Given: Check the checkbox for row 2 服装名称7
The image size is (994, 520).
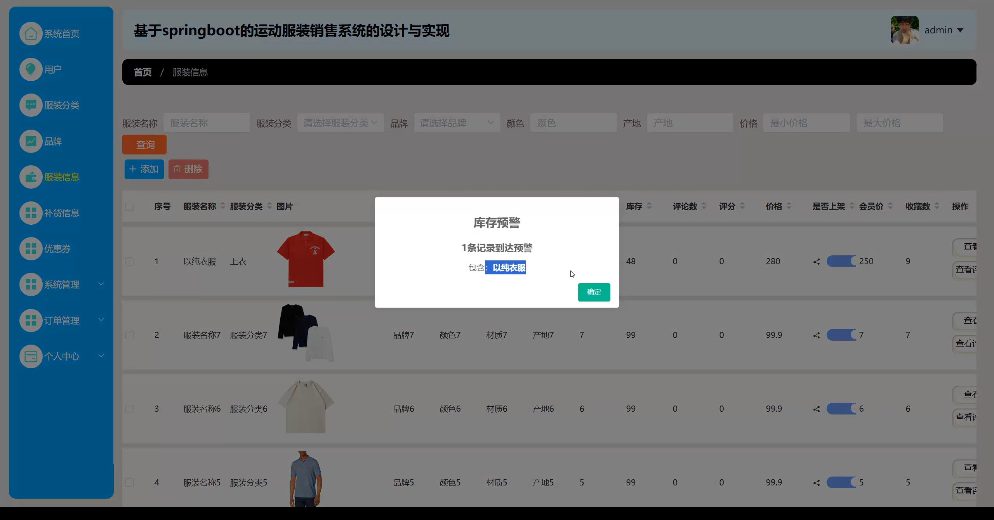Looking at the screenshot, I should tap(129, 335).
